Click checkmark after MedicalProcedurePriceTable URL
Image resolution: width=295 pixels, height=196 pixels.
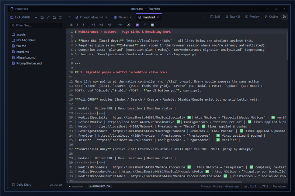coord(225,176)
